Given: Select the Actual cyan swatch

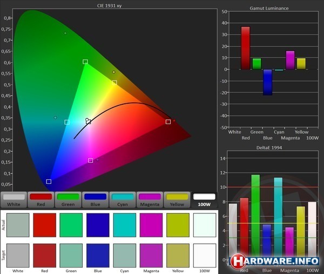Looking at the screenshot, I should [124, 224].
